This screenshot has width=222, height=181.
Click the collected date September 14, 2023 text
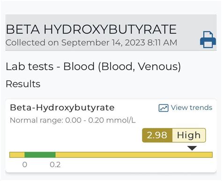(x=104, y=43)
